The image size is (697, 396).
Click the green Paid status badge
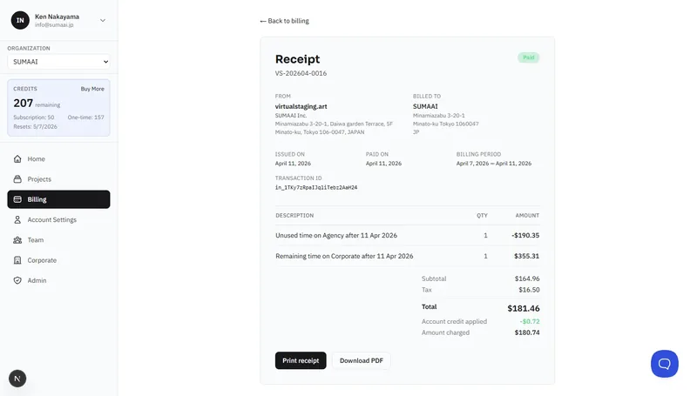point(528,57)
